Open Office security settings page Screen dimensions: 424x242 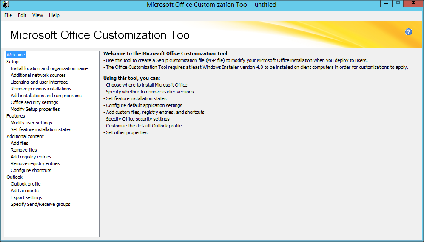pos(34,102)
